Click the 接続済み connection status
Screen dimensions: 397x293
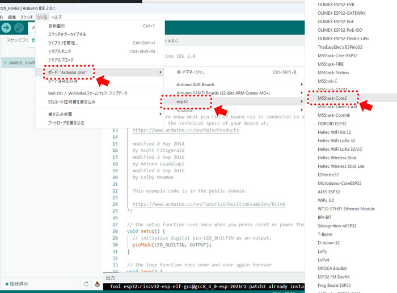pos(16,284)
